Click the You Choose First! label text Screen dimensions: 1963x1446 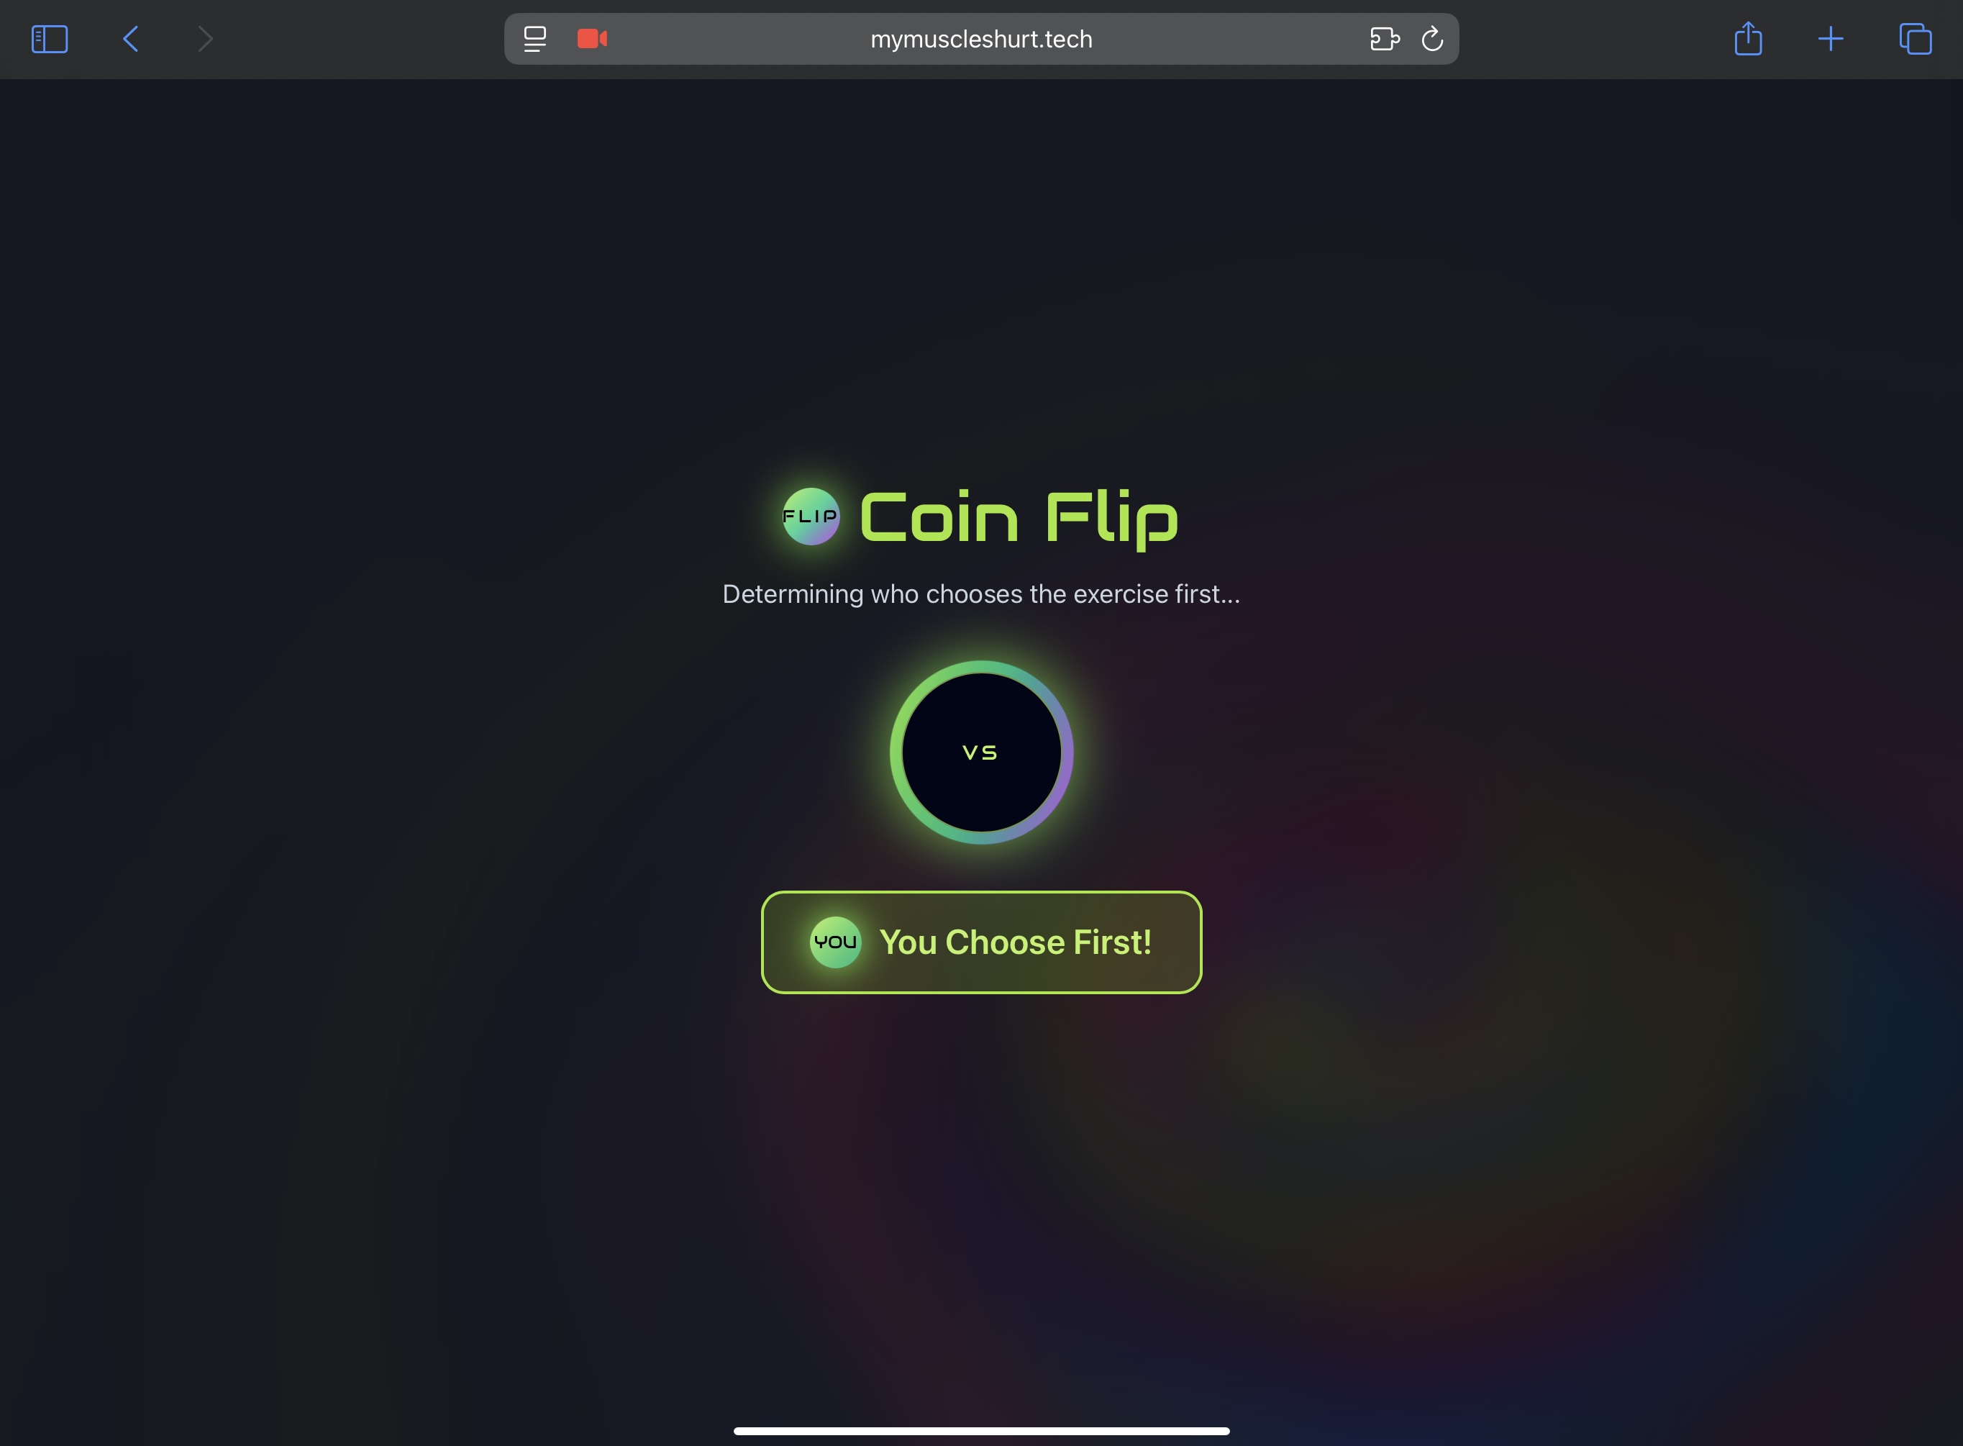point(1015,942)
